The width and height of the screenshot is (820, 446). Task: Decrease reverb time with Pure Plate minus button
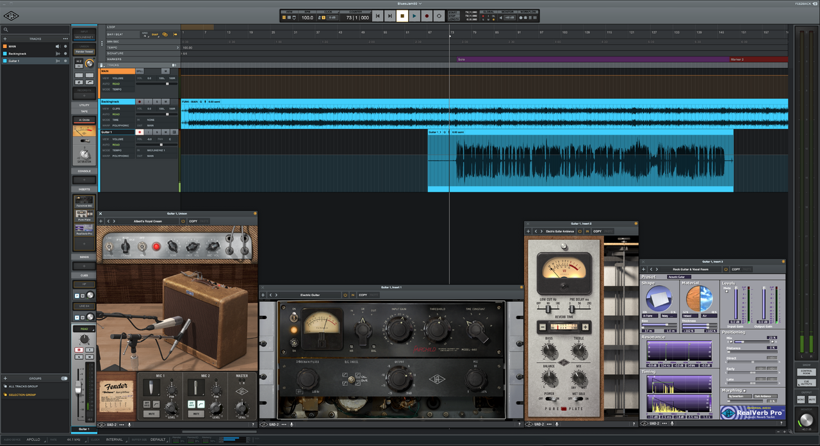[x=542, y=327]
